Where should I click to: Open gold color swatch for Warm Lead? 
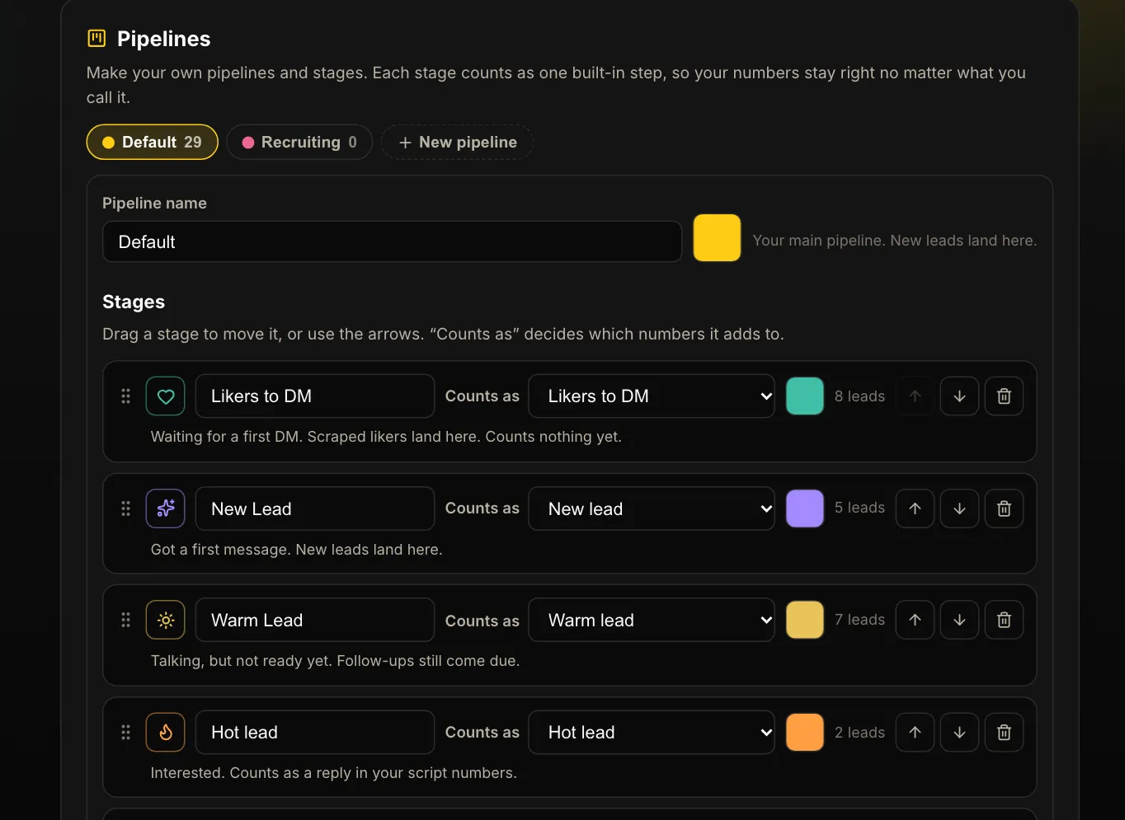pos(805,620)
